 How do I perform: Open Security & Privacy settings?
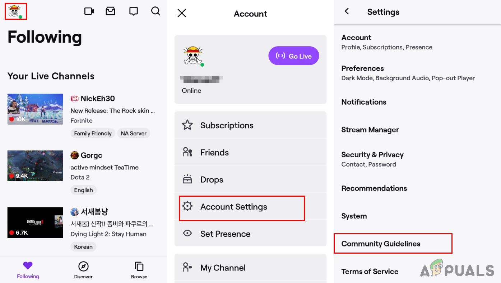[417, 159]
